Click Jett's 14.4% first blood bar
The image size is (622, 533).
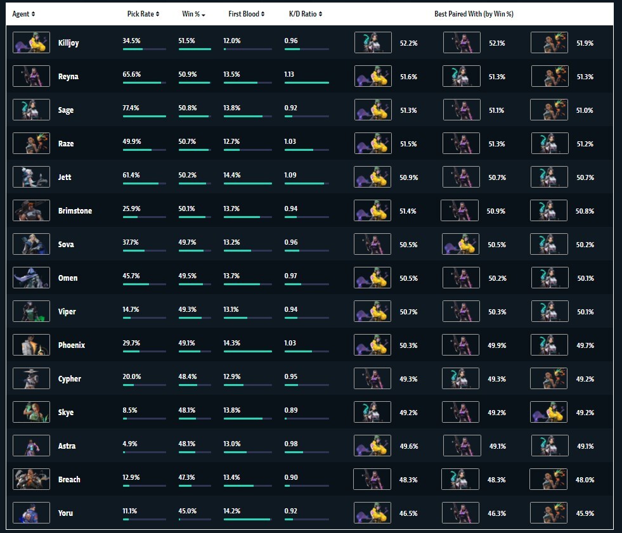tap(248, 183)
